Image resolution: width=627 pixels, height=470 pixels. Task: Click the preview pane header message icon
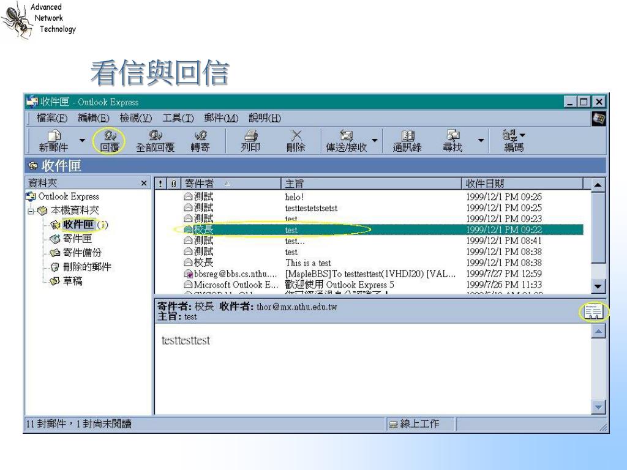point(593,311)
